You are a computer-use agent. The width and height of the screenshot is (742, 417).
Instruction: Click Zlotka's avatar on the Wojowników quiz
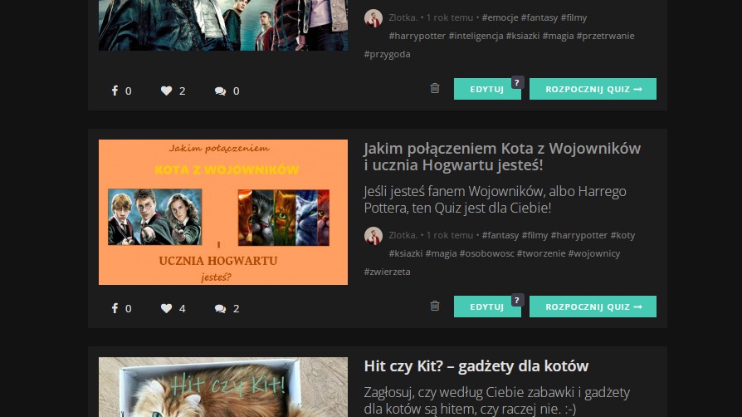pyautogui.click(x=373, y=235)
